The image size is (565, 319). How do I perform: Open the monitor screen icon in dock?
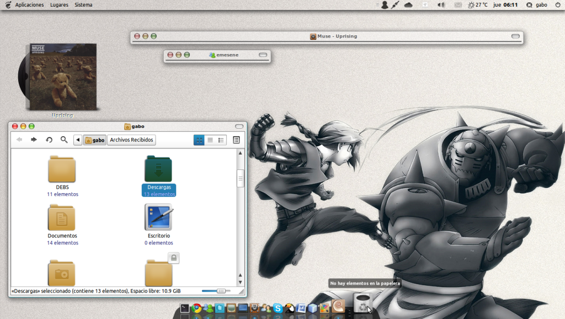[x=243, y=308]
